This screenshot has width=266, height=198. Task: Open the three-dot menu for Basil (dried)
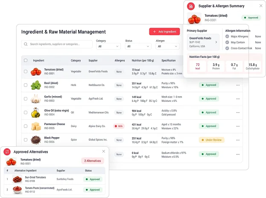238,85
